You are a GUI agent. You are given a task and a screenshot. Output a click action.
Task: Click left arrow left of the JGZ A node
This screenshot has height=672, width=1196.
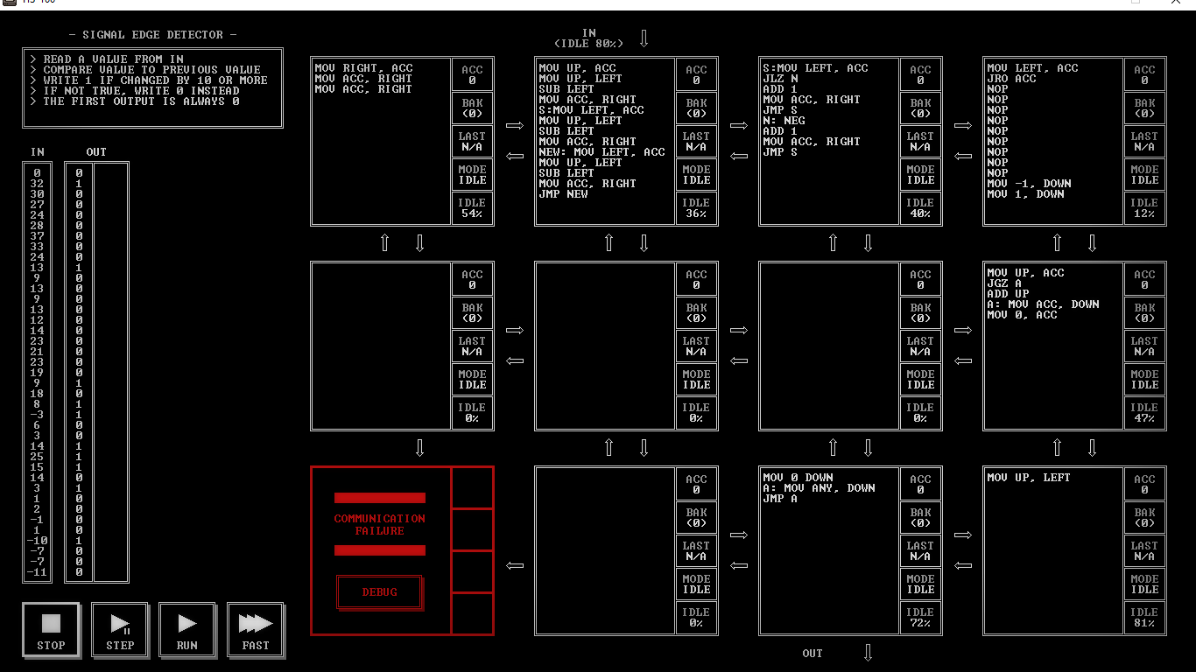[x=963, y=360]
